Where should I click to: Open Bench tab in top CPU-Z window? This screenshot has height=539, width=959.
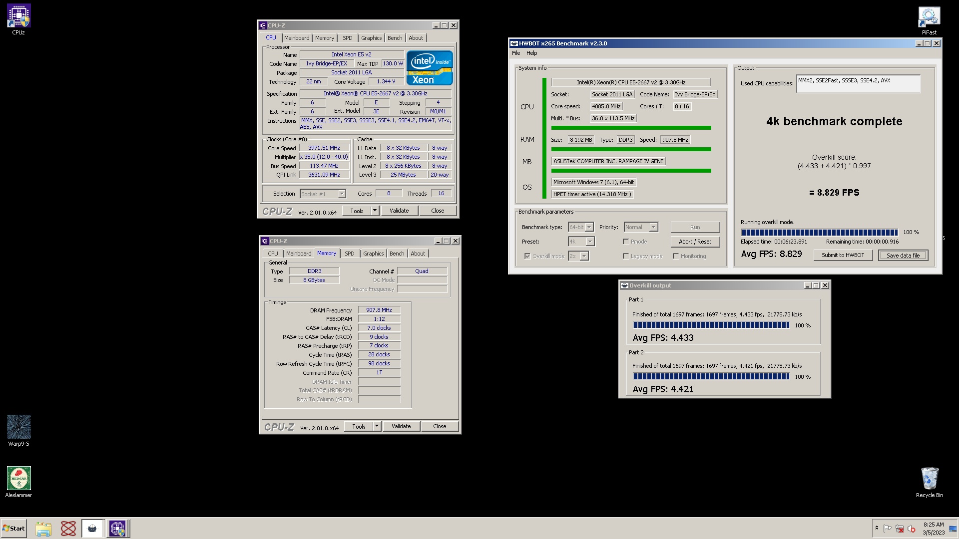click(x=395, y=38)
